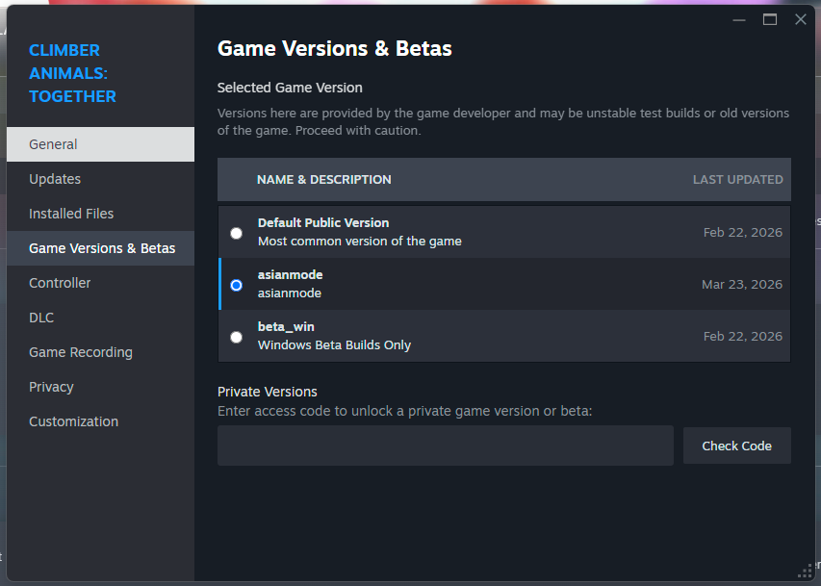Maximize the properties window
The image size is (821, 586).
coord(770,19)
